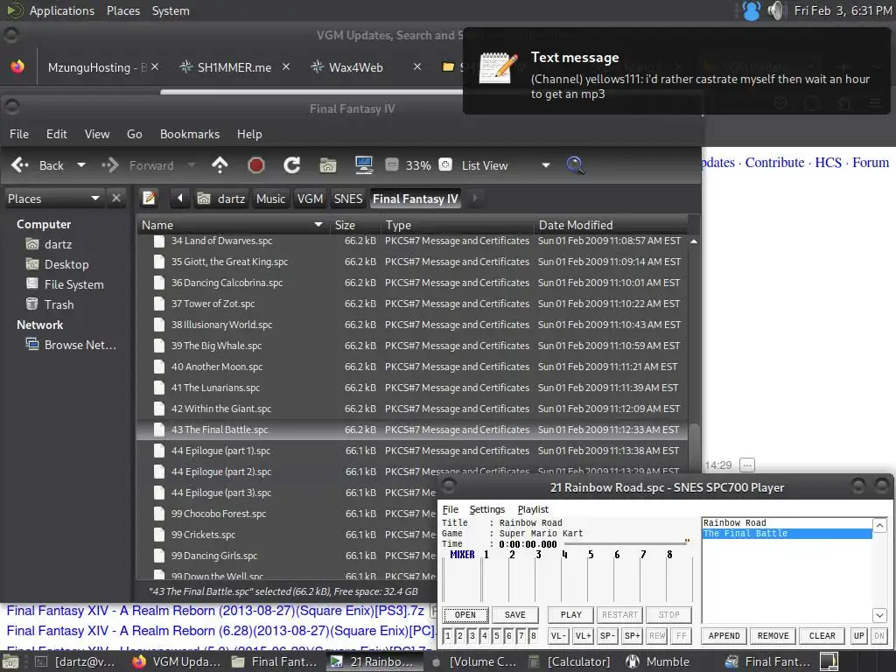The width and height of the screenshot is (896, 672).
Task: Close the Places sidebar with X
Action: tap(116, 199)
